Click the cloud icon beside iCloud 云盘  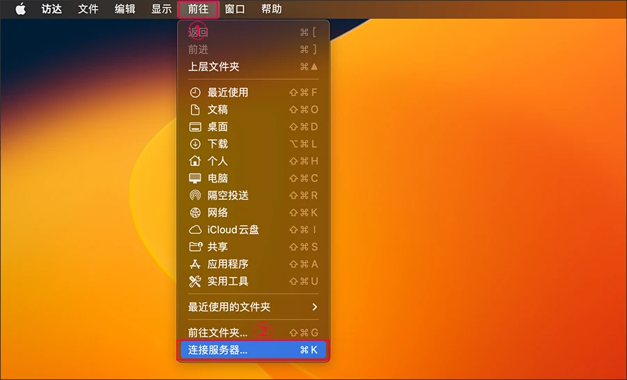(195, 229)
